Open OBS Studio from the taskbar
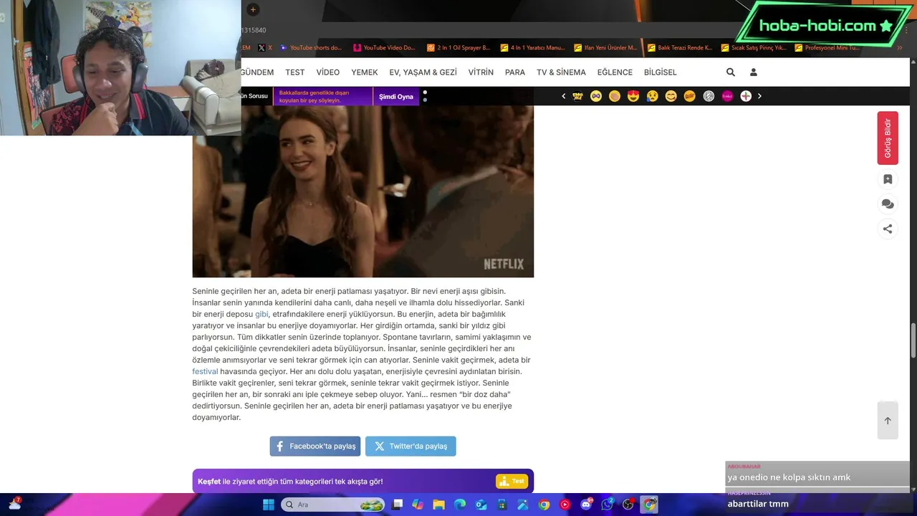Image resolution: width=917 pixels, height=516 pixels. [x=628, y=505]
